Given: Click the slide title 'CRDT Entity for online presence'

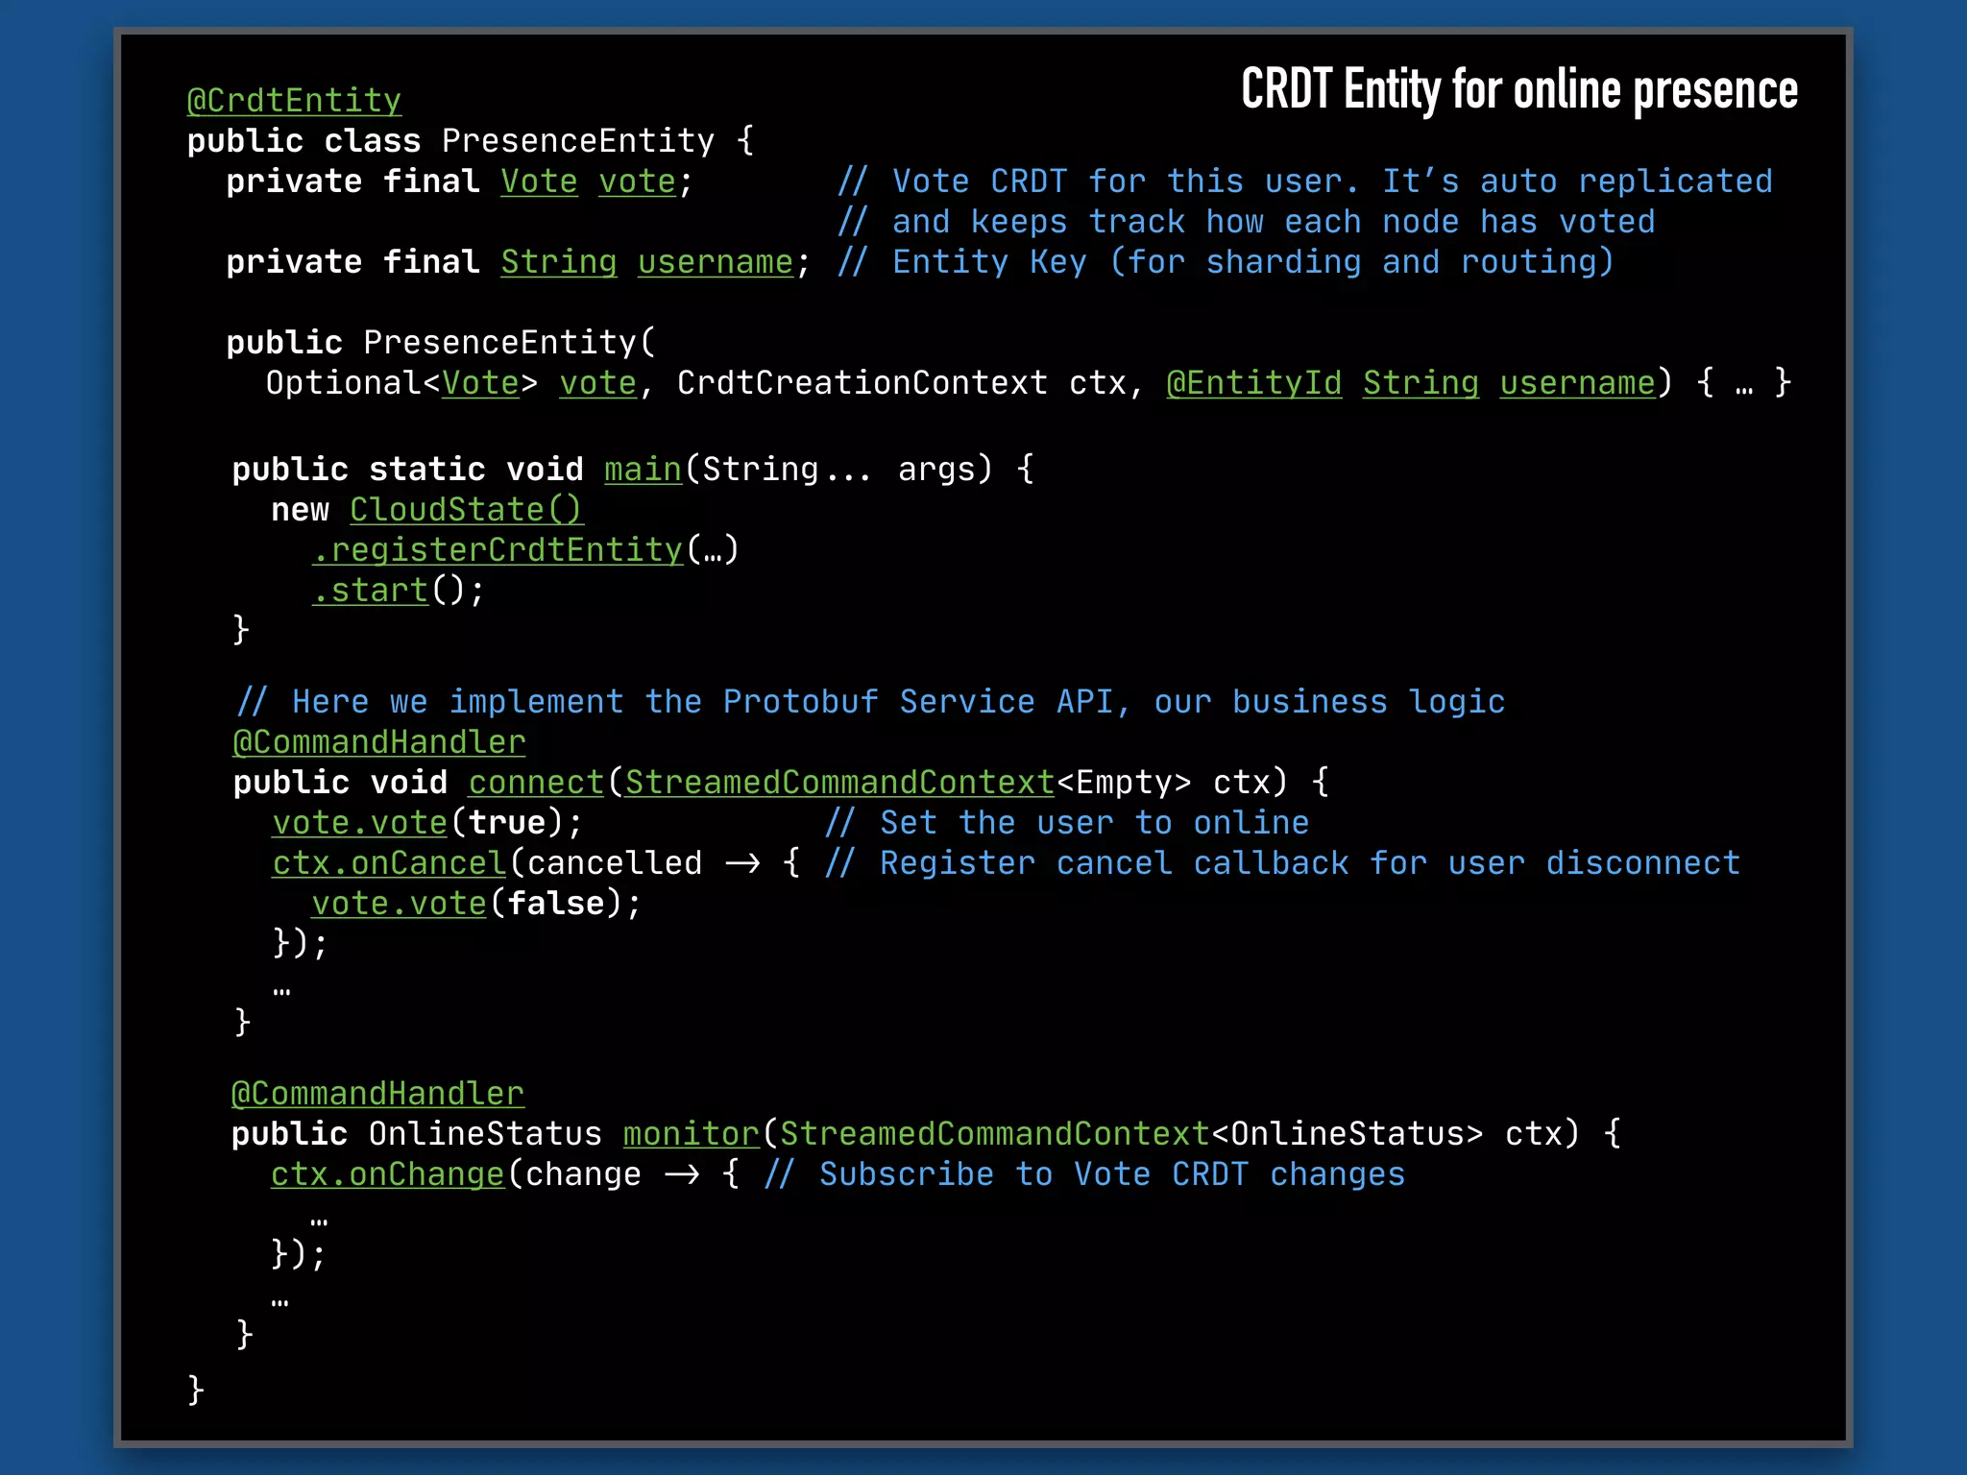Looking at the screenshot, I should (x=1519, y=90).
